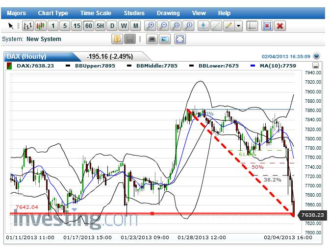Image resolution: width=329 pixels, height=247 pixels.
Task: Click the zoom out magnifier
Action: [x=163, y=26]
